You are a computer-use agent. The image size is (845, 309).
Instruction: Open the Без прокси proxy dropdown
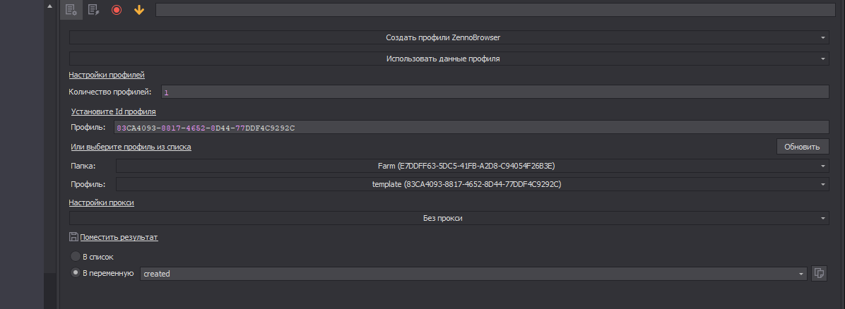coord(449,219)
